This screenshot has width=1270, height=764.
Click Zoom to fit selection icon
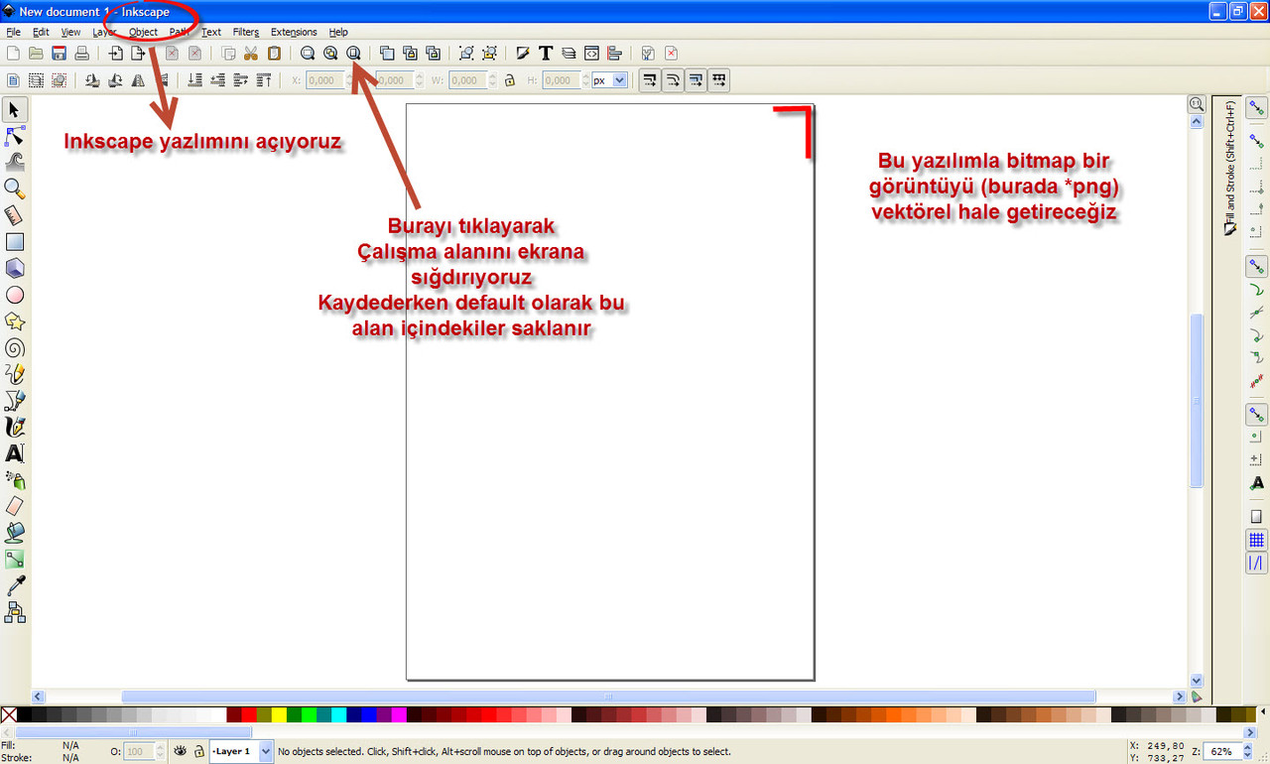click(x=308, y=54)
